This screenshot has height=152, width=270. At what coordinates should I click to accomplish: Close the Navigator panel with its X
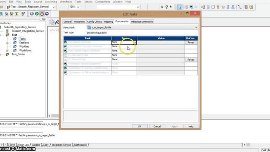click(x=44, y=19)
